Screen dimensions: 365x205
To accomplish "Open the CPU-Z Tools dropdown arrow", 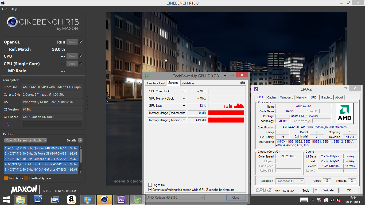I will 315,190.
